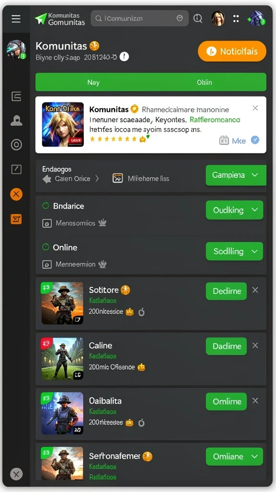Click the Omlime button for Oaibalita
Screen dimensions: 276x492
click(x=226, y=401)
